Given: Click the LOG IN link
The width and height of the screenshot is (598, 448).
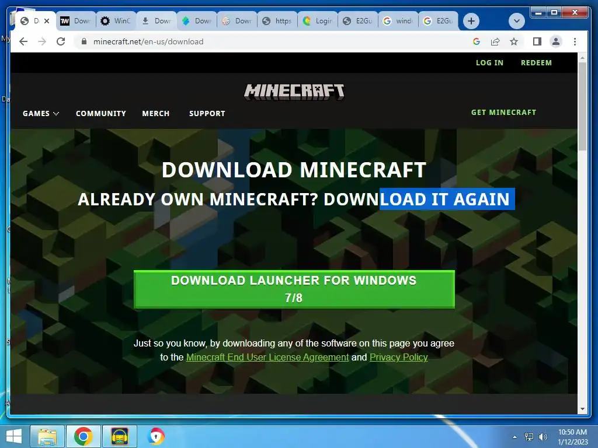Looking at the screenshot, I should [489, 63].
